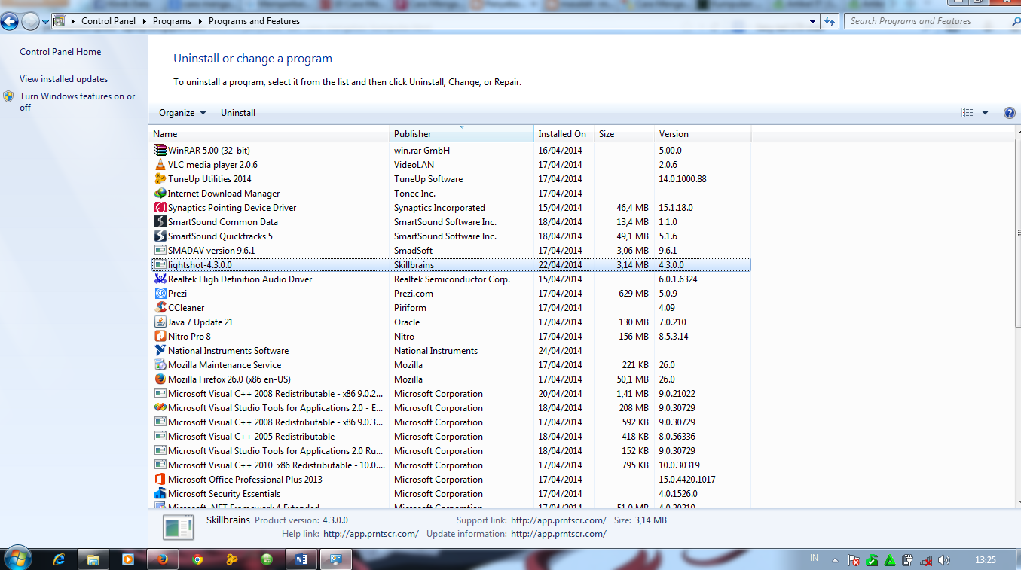
Task: Select the Java 7 Update 21 icon
Action: (160, 322)
